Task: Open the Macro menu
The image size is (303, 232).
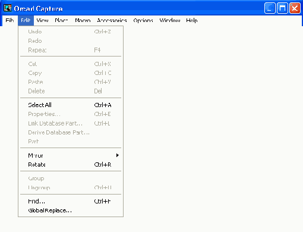Action: tap(83, 20)
